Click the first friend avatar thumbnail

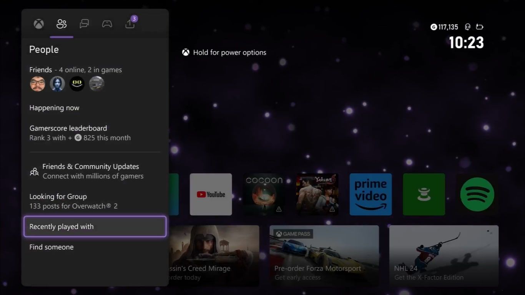[37, 83]
